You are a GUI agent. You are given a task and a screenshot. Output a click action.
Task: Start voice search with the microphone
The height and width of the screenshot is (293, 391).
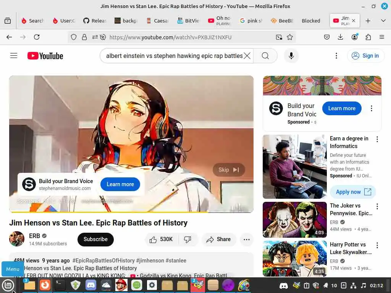click(291, 56)
